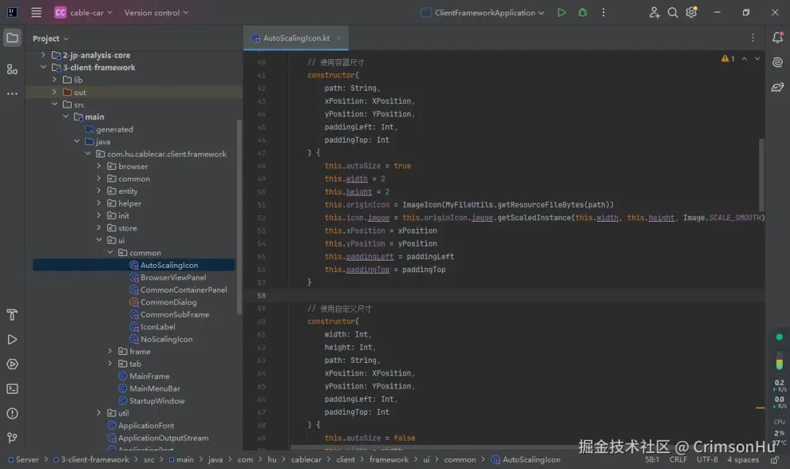The image size is (790, 469).
Task: Click the UTF-8 encoding widget
Action: [x=707, y=460]
